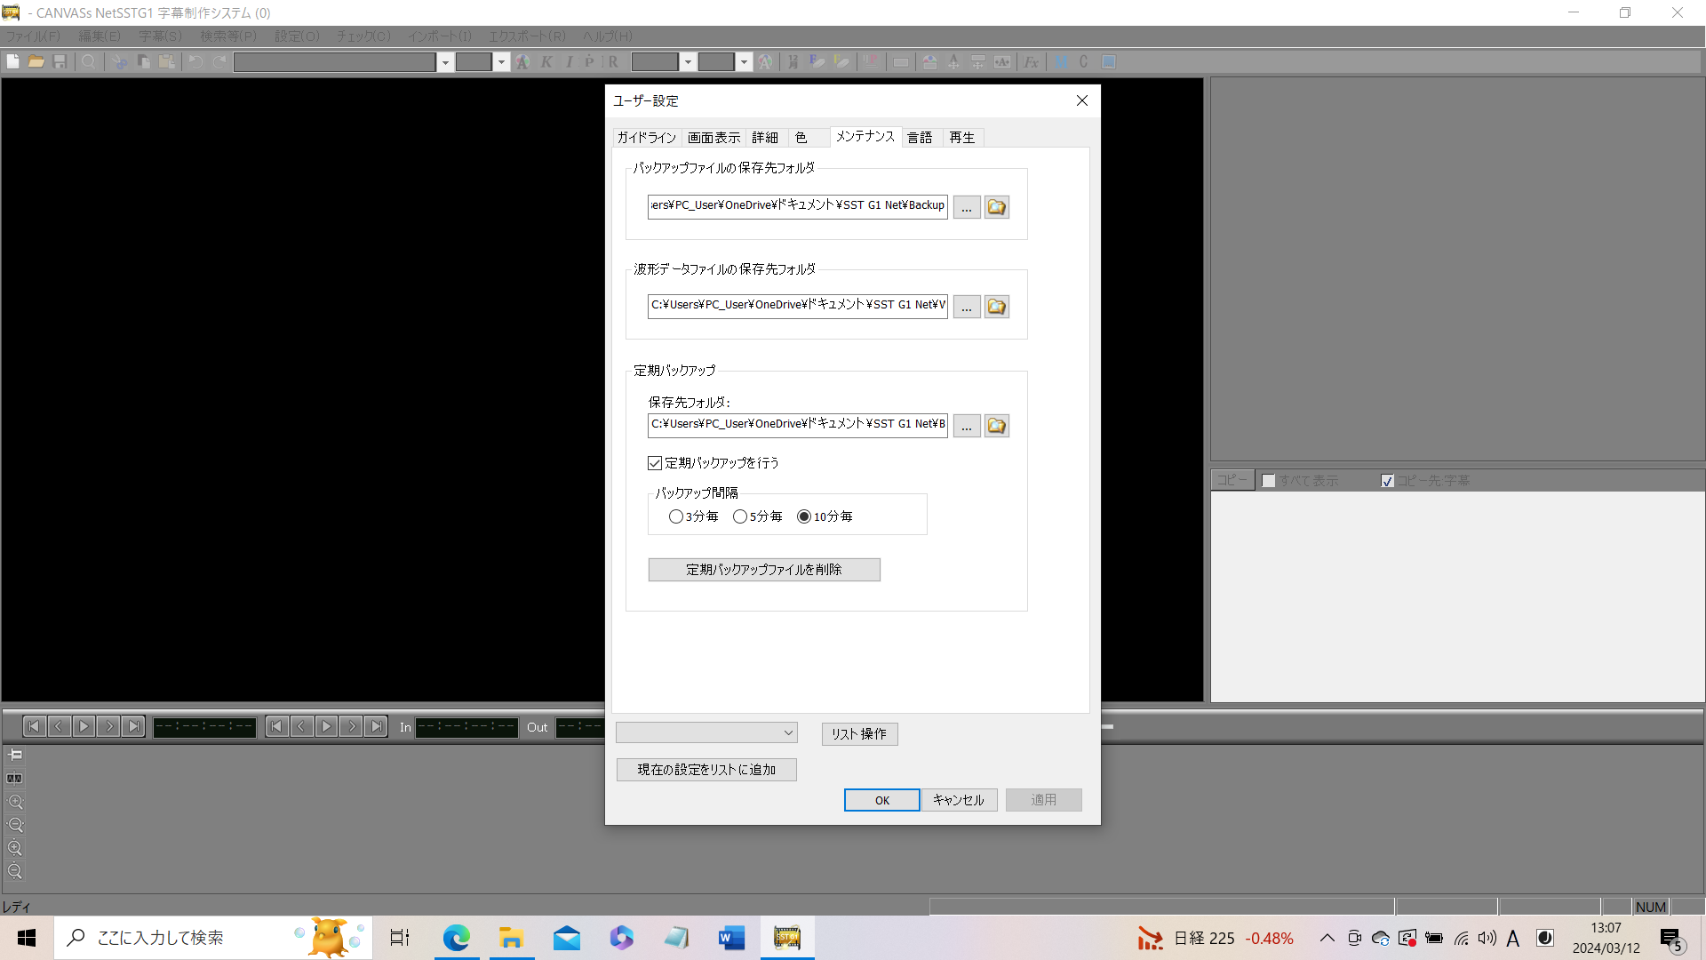This screenshot has width=1706, height=960.
Task: Open the size dropdown arrow before the K icon
Action: 501,61
